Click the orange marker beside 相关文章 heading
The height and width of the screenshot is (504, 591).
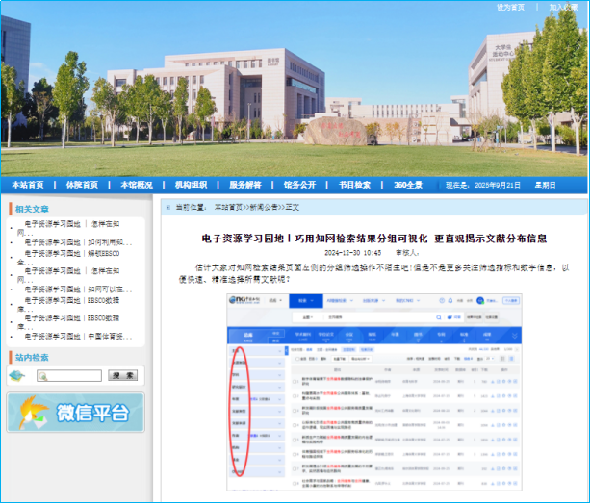click(x=10, y=209)
